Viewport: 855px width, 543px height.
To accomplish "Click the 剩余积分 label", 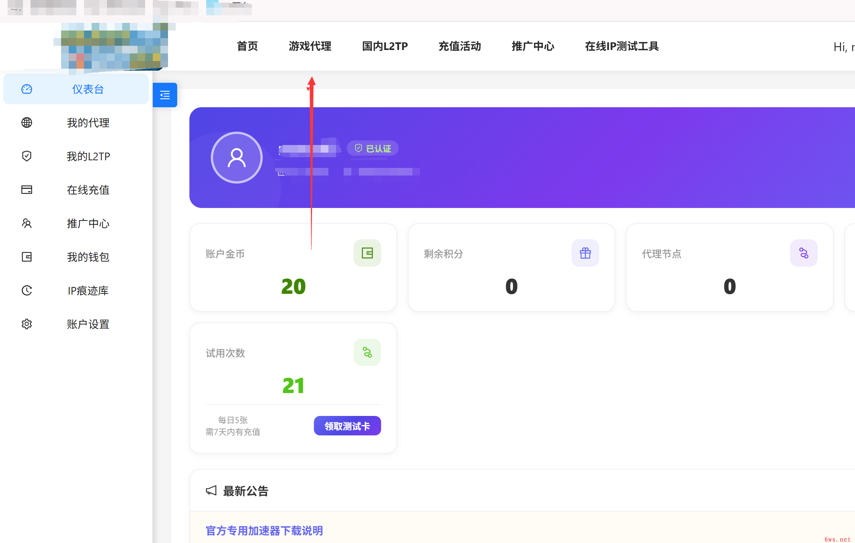I will click(x=443, y=254).
